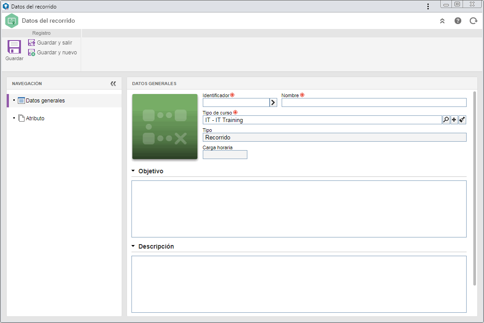The image size is (484, 323).
Task: Click the Identificador input field
Action: tap(236, 102)
